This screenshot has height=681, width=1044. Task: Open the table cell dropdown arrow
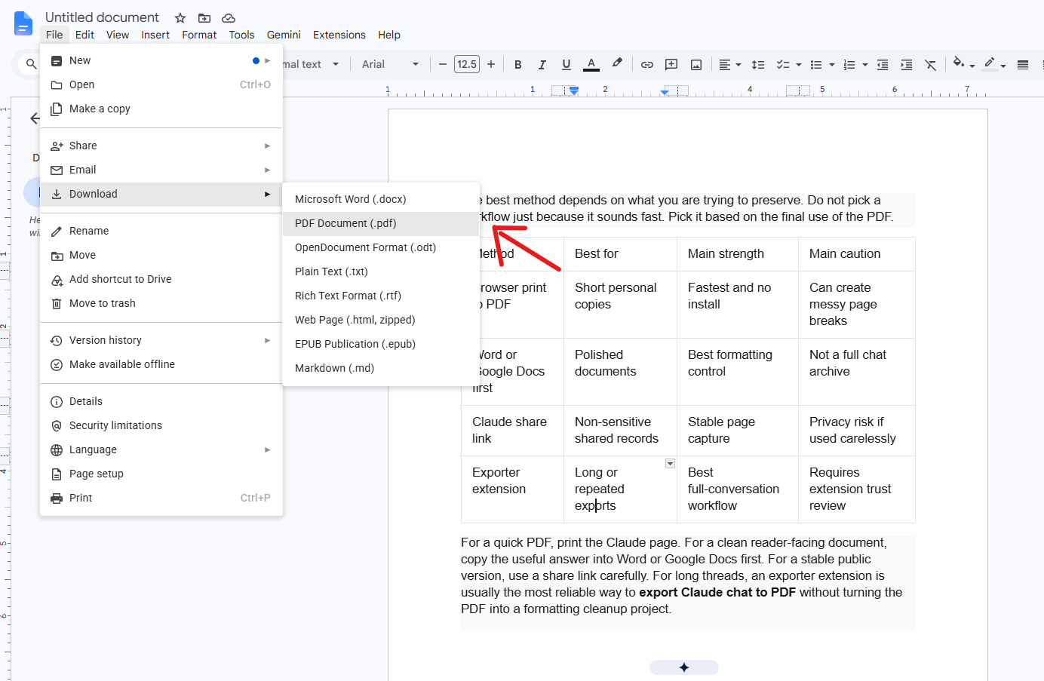670,464
